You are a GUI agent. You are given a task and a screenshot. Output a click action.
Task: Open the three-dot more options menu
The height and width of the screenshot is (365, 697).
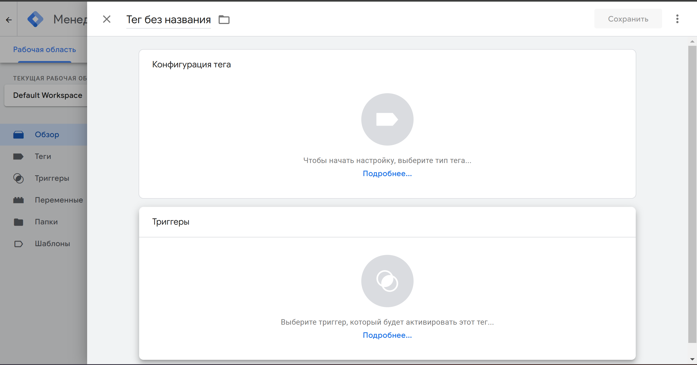[677, 19]
